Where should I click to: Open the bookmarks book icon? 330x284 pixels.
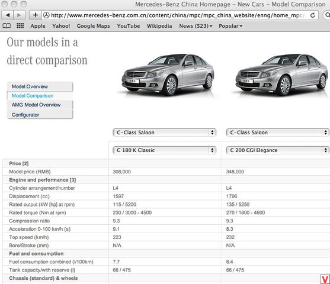click(x=7, y=26)
